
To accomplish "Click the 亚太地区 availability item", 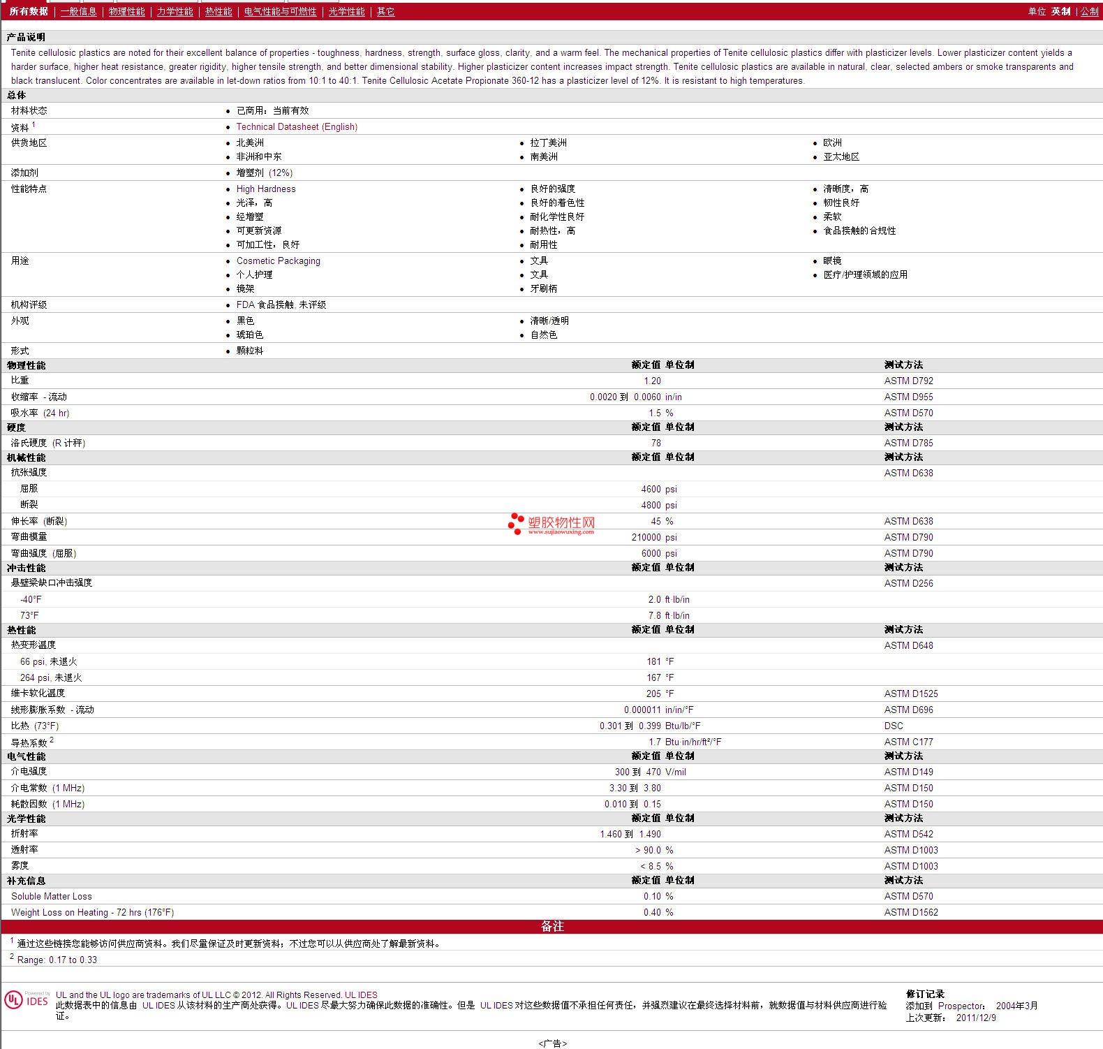I will click(841, 156).
